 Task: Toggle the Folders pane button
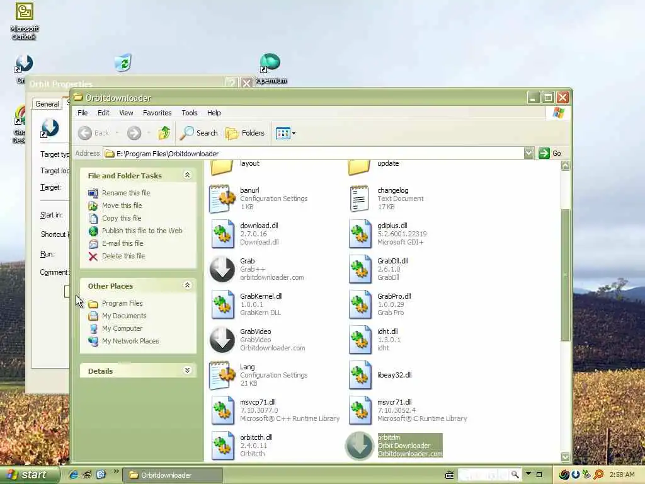pyautogui.click(x=245, y=133)
